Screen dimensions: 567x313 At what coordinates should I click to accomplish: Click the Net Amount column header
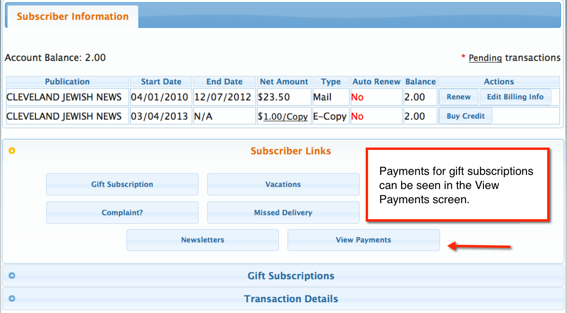tap(284, 82)
